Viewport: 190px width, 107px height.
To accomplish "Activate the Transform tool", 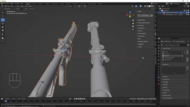I will coord(3,30).
